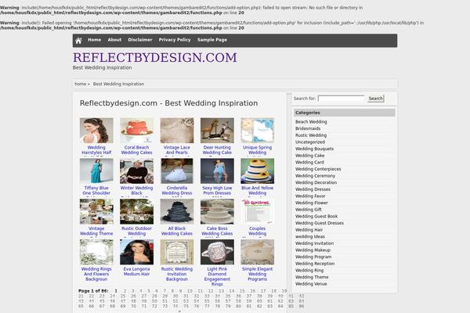The height and width of the screenshot is (313, 470).
Task: Focus the 'Search for' input field
Action: point(341,99)
